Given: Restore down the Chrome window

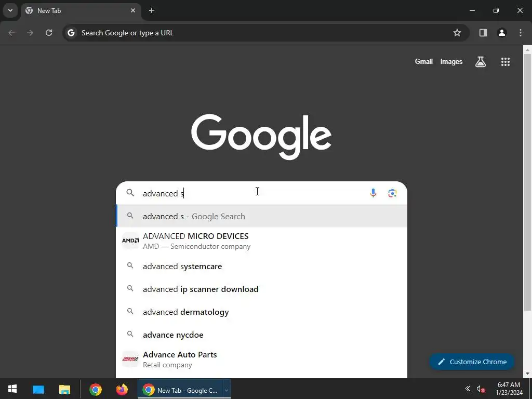Looking at the screenshot, I should tap(496, 10).
